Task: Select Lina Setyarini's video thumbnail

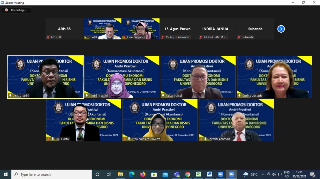Action: point(141,29)
